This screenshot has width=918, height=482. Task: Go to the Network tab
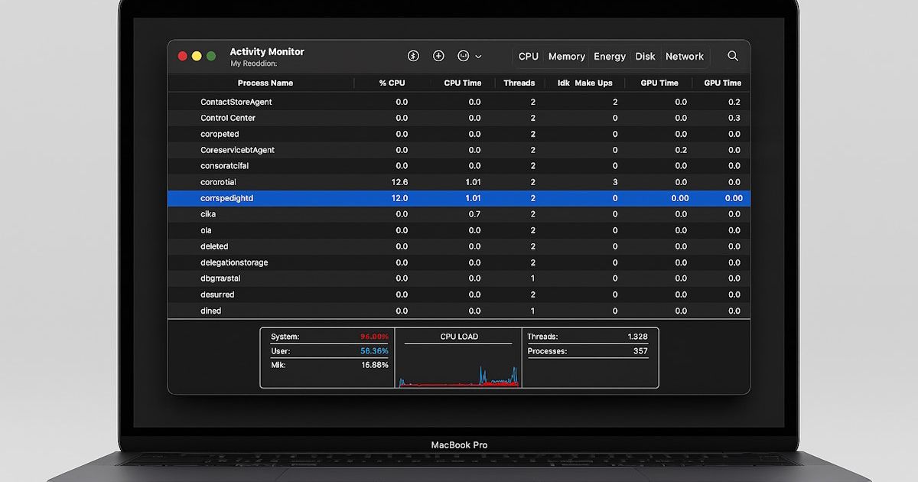685,57
